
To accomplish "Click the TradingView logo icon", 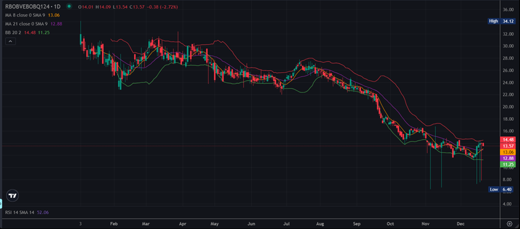I will click(x=13, y=195).
